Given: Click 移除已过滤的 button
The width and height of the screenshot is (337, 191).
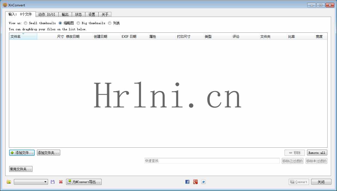Looking at the screenshot, I should click(x=293, y=161).
